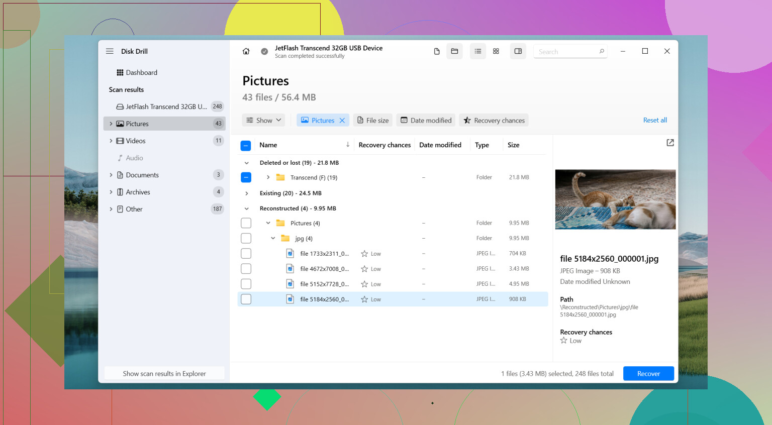Image resolution: width=772 pixels, height=425 pixels.
Task: Expand the Videos category in sidebar
Action: [111, 141]
